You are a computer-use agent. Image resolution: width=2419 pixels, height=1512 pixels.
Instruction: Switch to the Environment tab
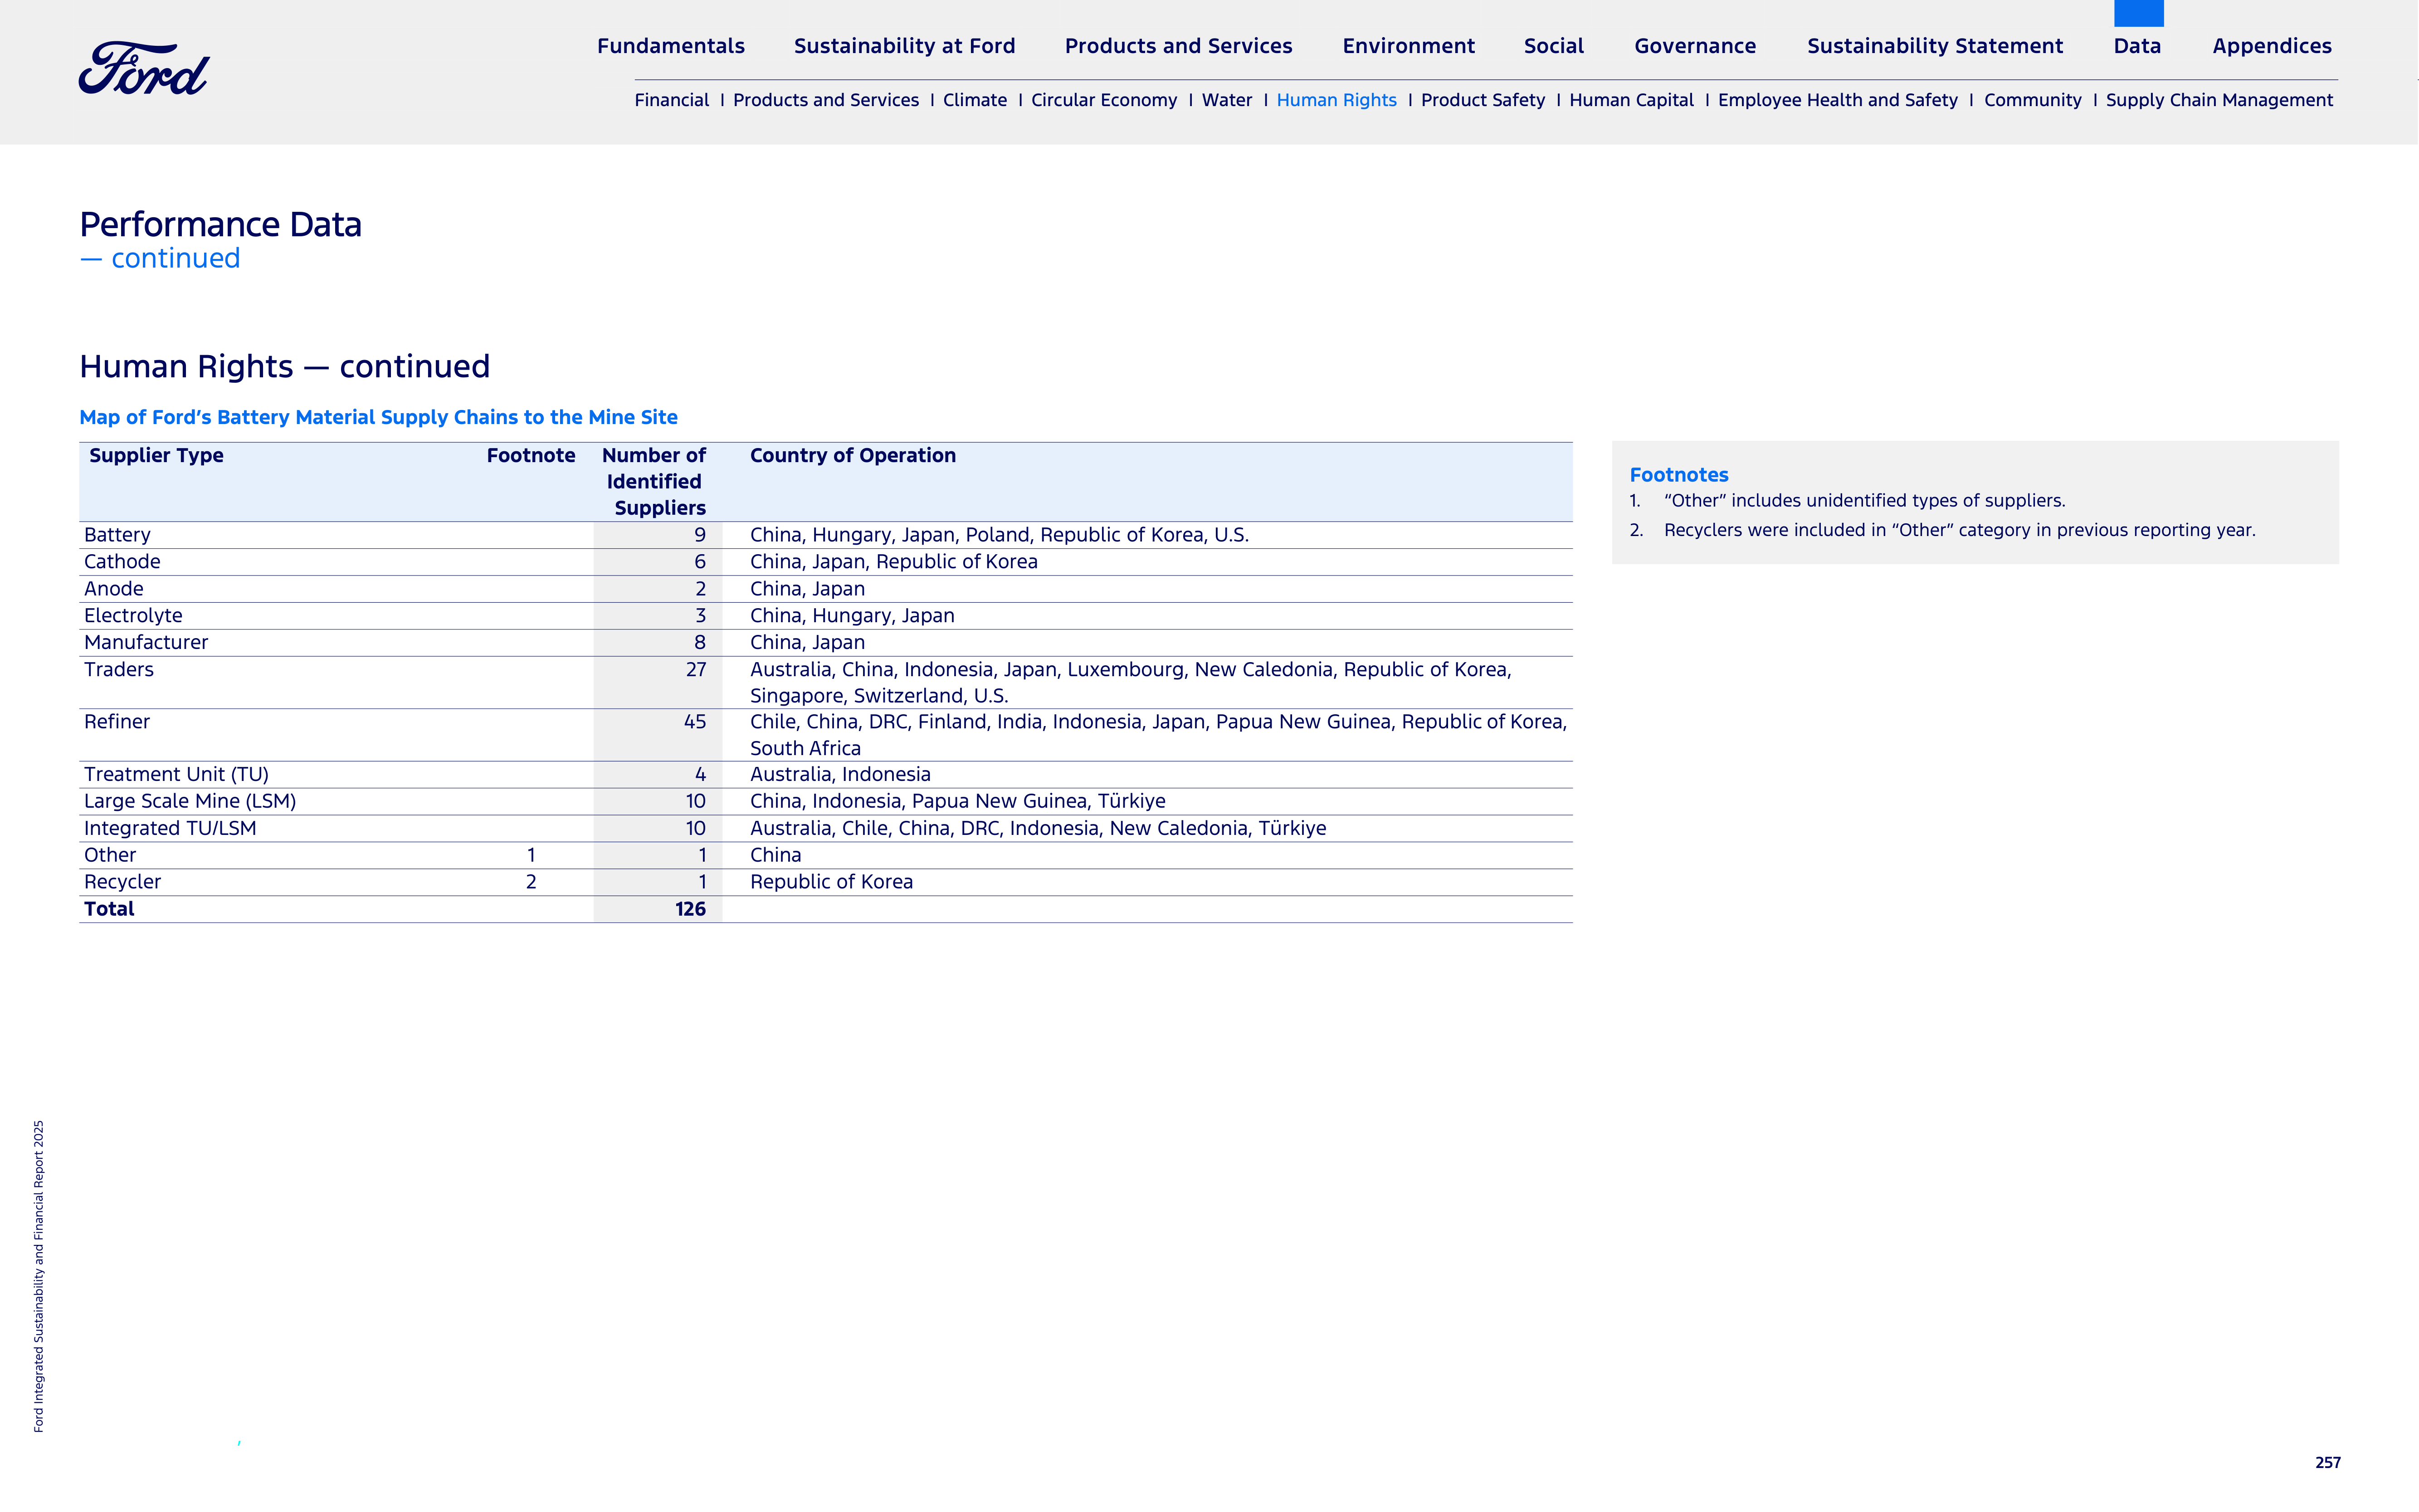pos(1408,46)
